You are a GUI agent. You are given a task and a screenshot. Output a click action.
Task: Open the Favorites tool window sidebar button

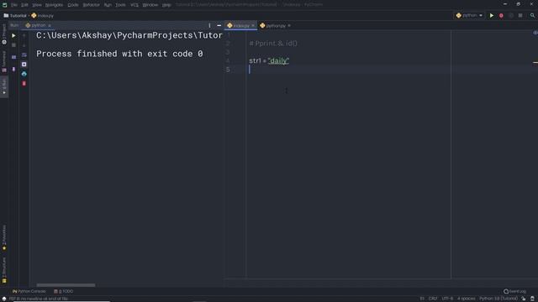coord(4,237)
